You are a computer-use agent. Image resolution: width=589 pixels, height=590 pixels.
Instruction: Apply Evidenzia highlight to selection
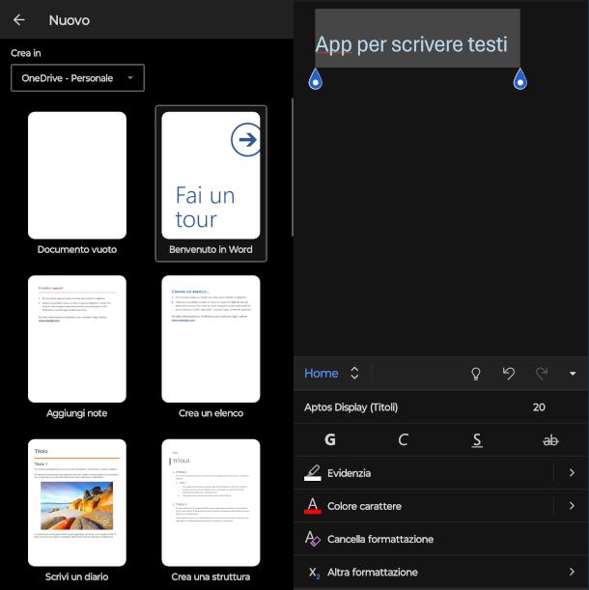423,473
